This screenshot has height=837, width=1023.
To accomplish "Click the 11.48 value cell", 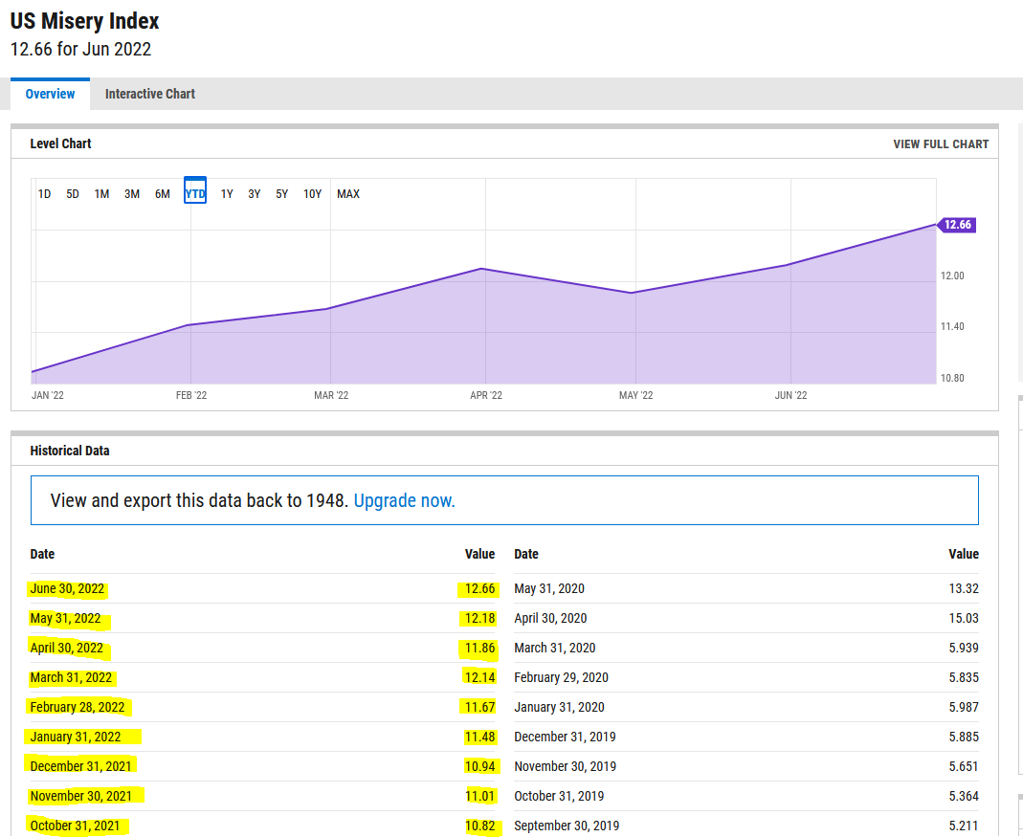I will pos(479,738).
